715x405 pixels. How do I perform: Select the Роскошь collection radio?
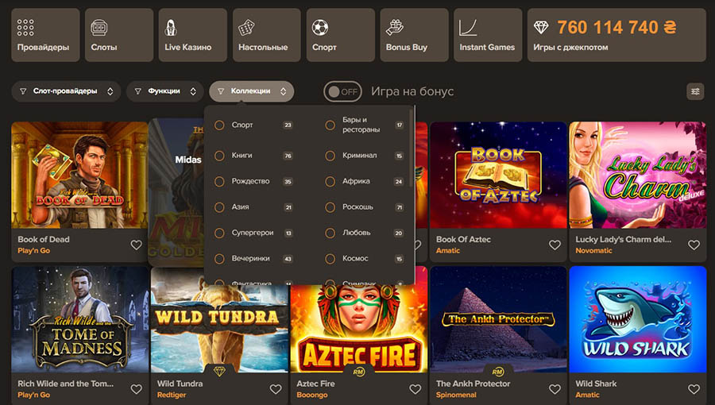(330, 207)
